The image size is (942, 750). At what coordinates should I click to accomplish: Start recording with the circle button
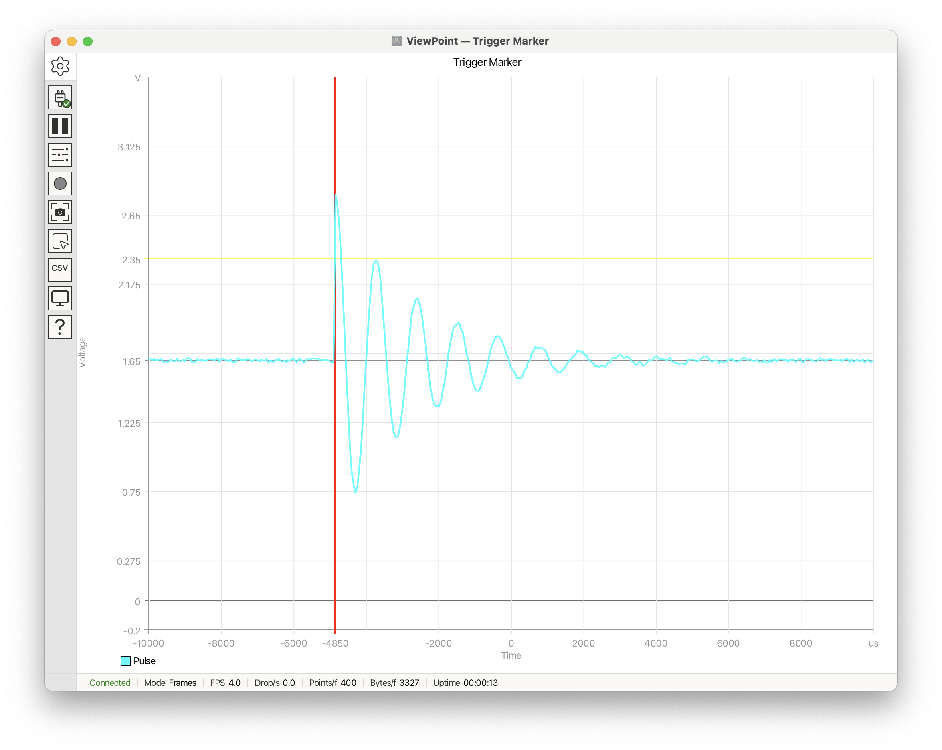click(60, 184)
